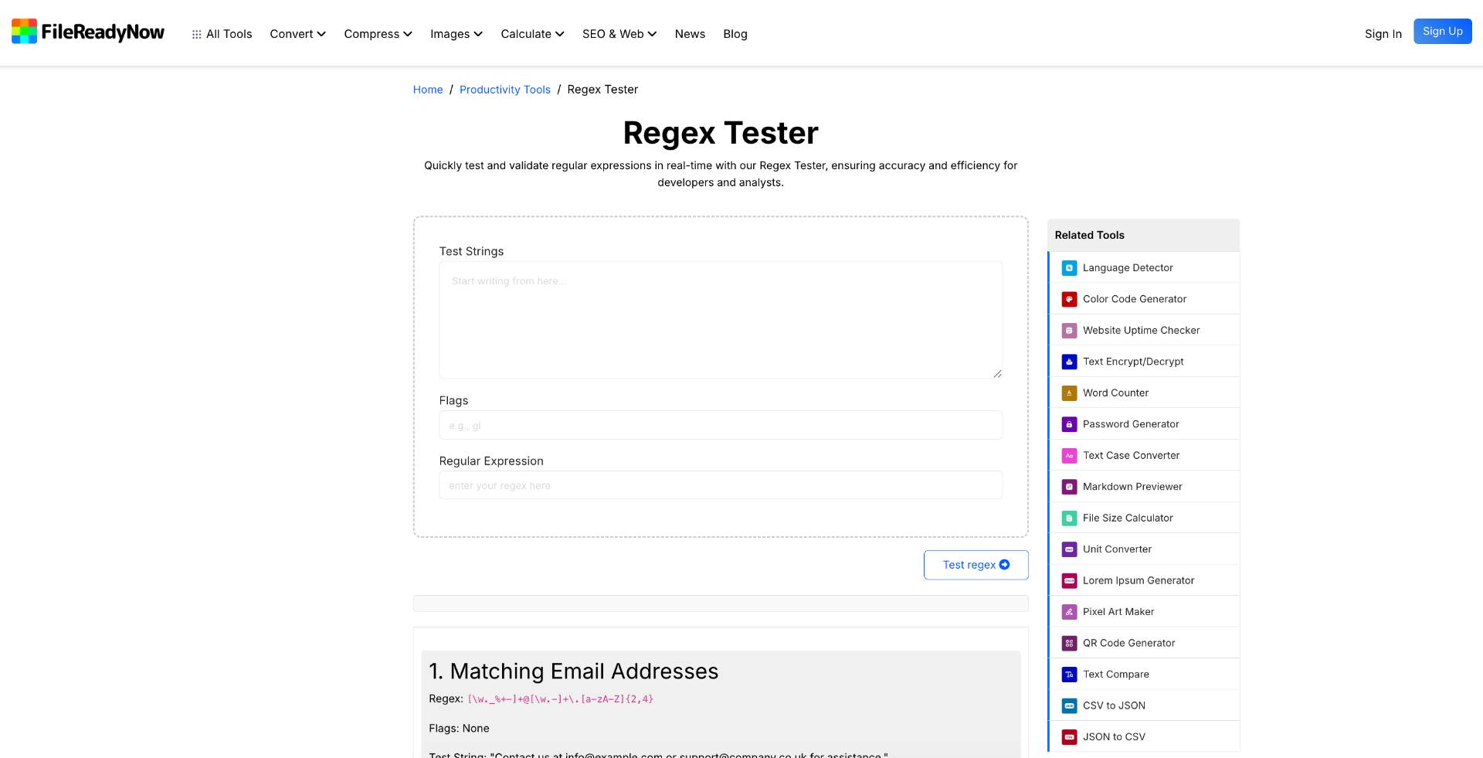Expand the SEO & Web dropdown

coord(619,34)
